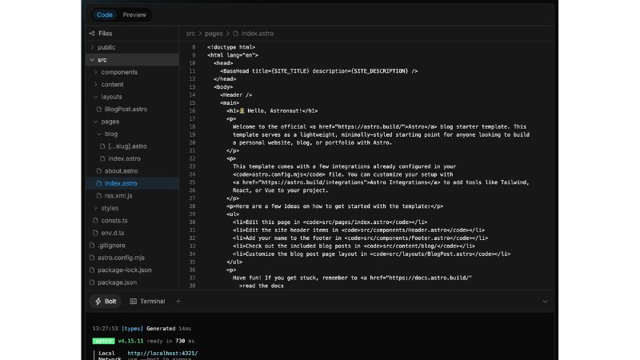640x360 pixels.
Task: Click file icon in breadcrumb
Action: (235, 34)
